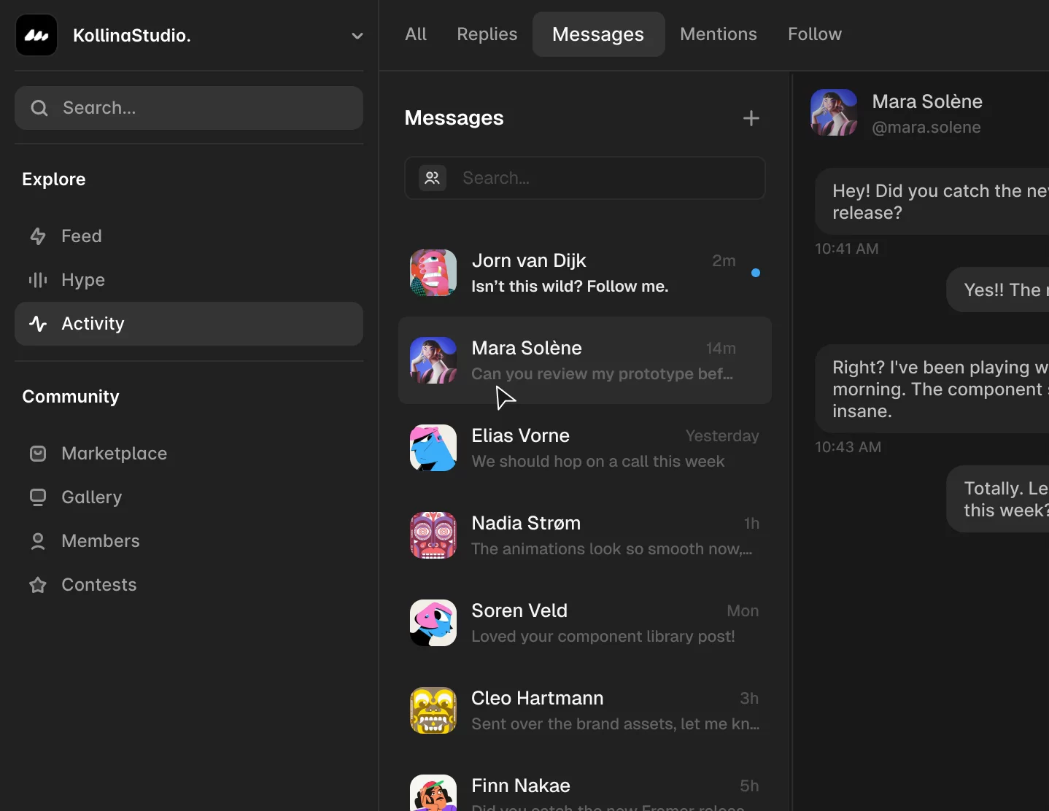Expand the KollinaStudio workspace dropdown chevron
The height and width of the screenshot is (811, 1049).
pos(357,36)
